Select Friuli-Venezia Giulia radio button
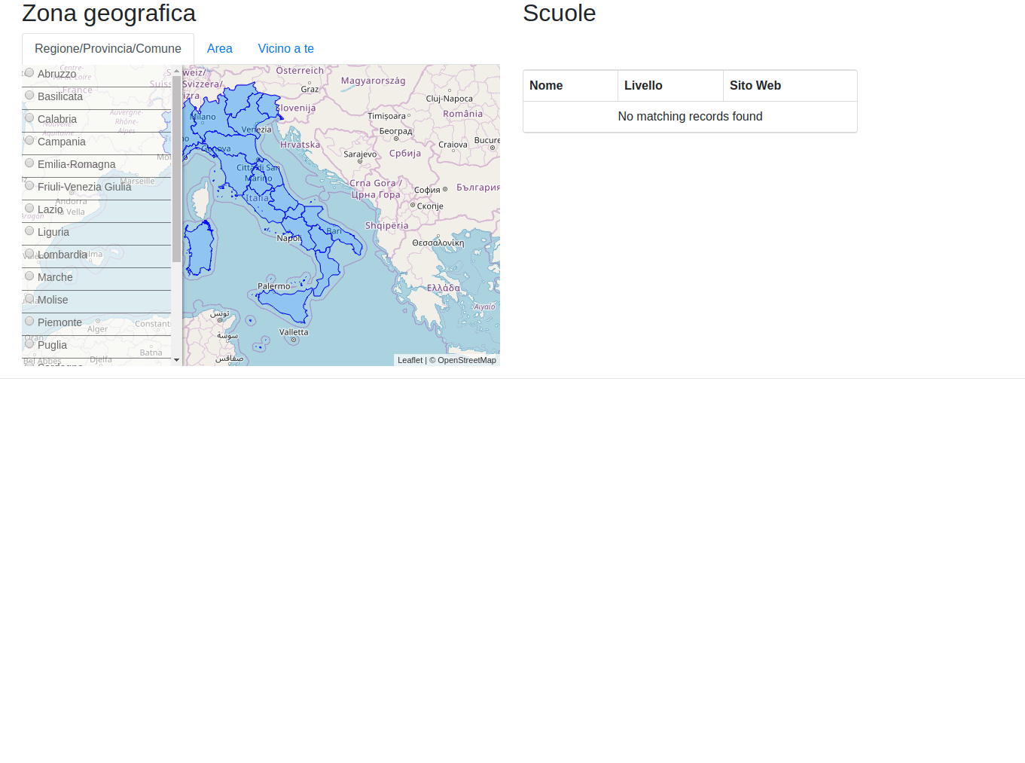The image size is (1025, 763). [x=29, y=186]
